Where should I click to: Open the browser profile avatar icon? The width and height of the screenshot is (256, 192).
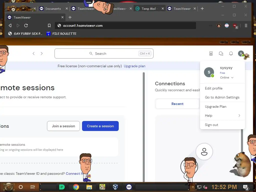tap(219, 25)
